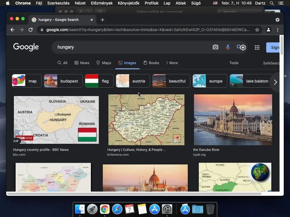Select the map suggestion chip
290x217 pixels.
coord(27,81)
